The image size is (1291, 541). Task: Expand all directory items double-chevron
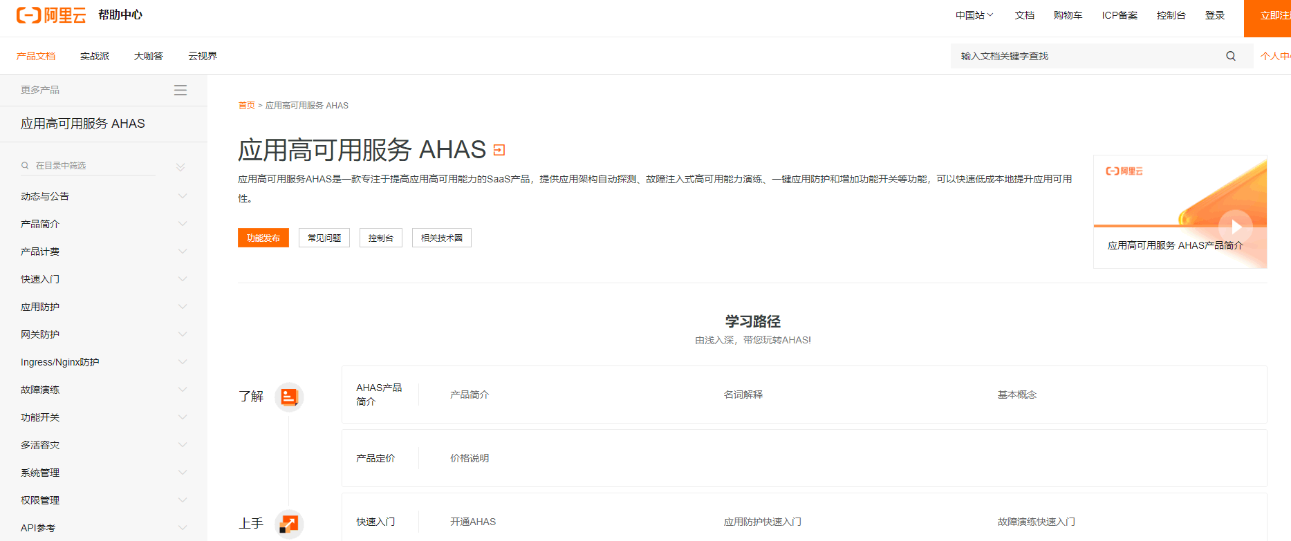coord(180,167)
